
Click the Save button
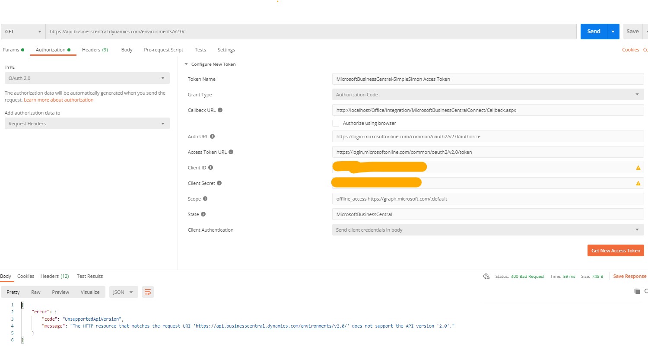point(632,32)
